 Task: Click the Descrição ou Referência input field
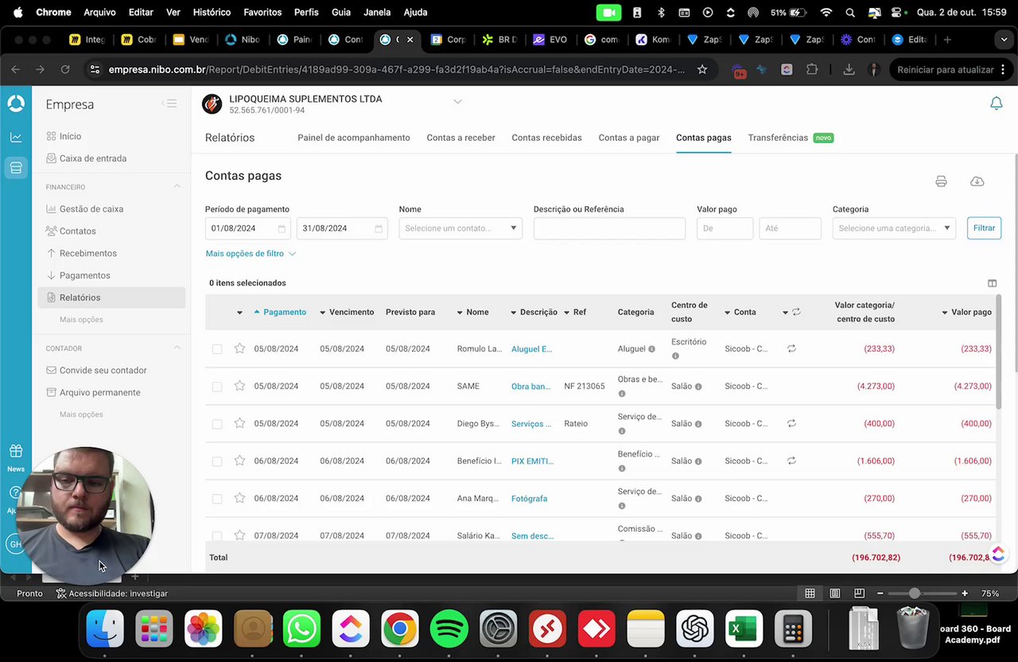point(609,228)
